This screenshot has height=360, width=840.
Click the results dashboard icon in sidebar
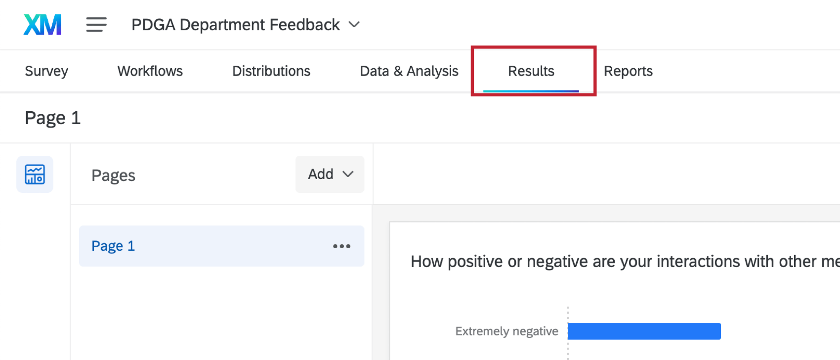(x=35, y=175)
